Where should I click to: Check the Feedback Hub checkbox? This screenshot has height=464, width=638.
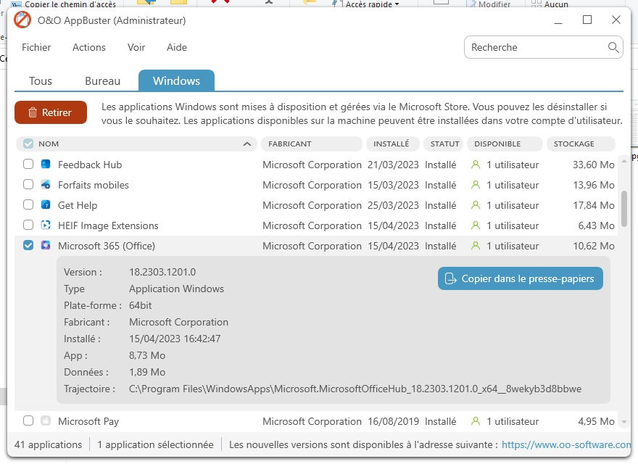[28, 164]
